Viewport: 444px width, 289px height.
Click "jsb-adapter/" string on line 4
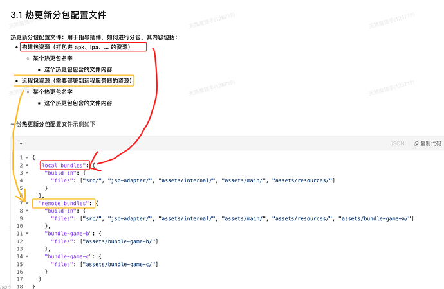[x=130, y=180]
